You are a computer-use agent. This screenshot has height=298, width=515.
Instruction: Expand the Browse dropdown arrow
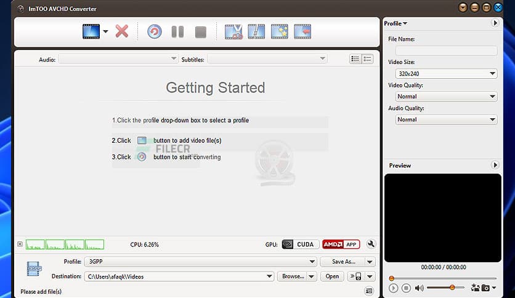click(x=312, y=276)
